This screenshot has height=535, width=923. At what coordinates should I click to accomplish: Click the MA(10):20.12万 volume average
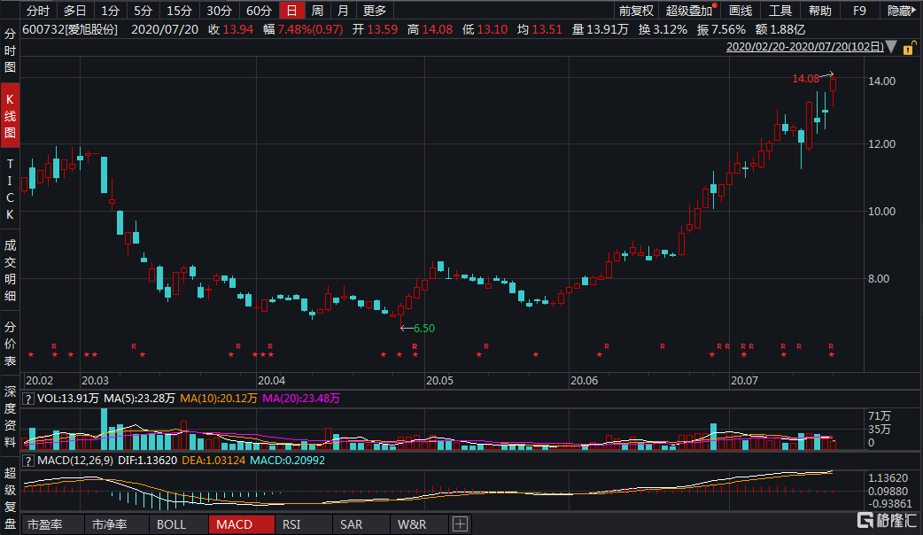(x=219, y=399)
